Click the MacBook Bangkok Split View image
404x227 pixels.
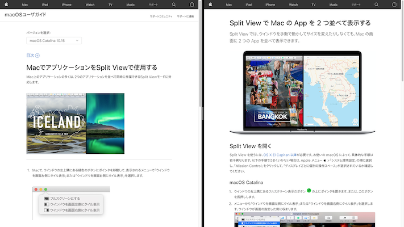point(302,93)
